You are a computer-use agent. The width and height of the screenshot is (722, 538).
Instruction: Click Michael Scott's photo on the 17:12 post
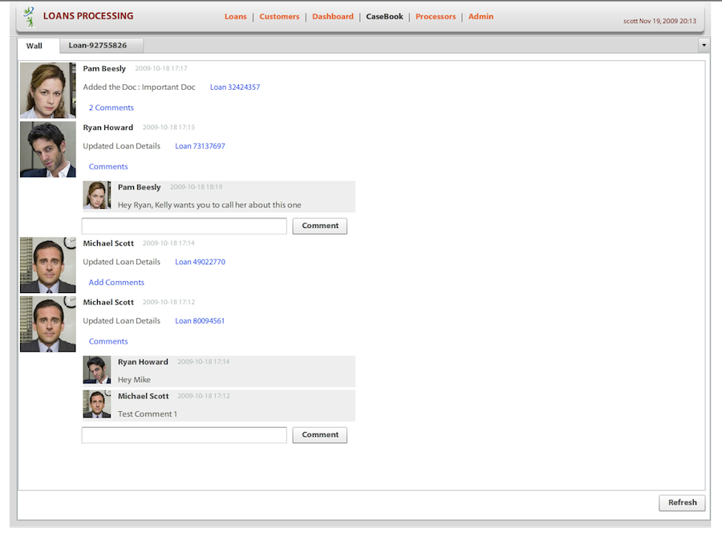(48, 324)
